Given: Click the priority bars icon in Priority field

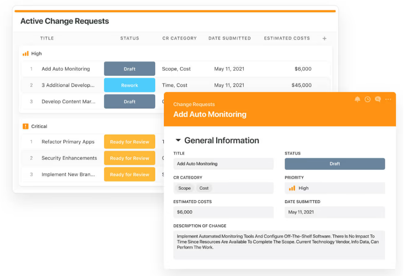Looking at the screenshot, I should (x=292, y=188).
